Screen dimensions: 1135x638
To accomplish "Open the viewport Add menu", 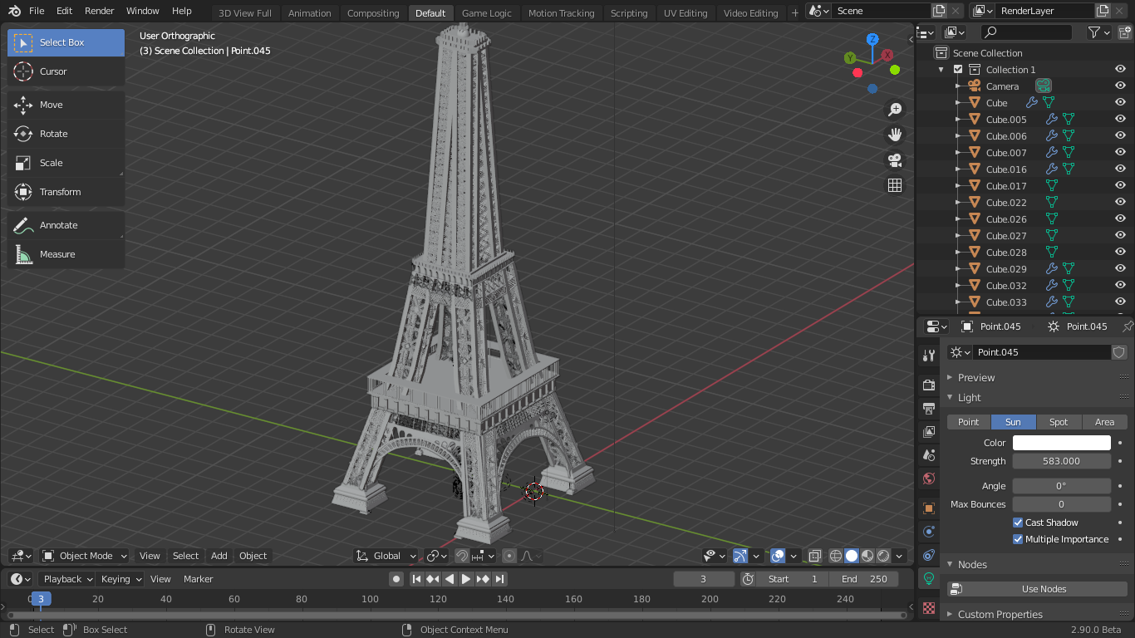I will (219, 556).
